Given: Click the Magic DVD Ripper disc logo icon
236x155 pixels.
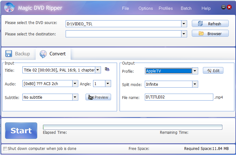Looking at the screenshot, I should [9, 8].
